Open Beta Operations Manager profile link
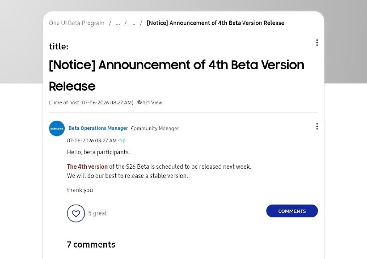 click(x=98, y=128)
